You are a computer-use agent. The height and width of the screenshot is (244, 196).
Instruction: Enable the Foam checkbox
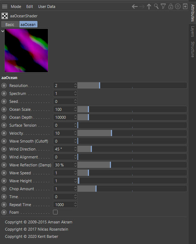55,212
